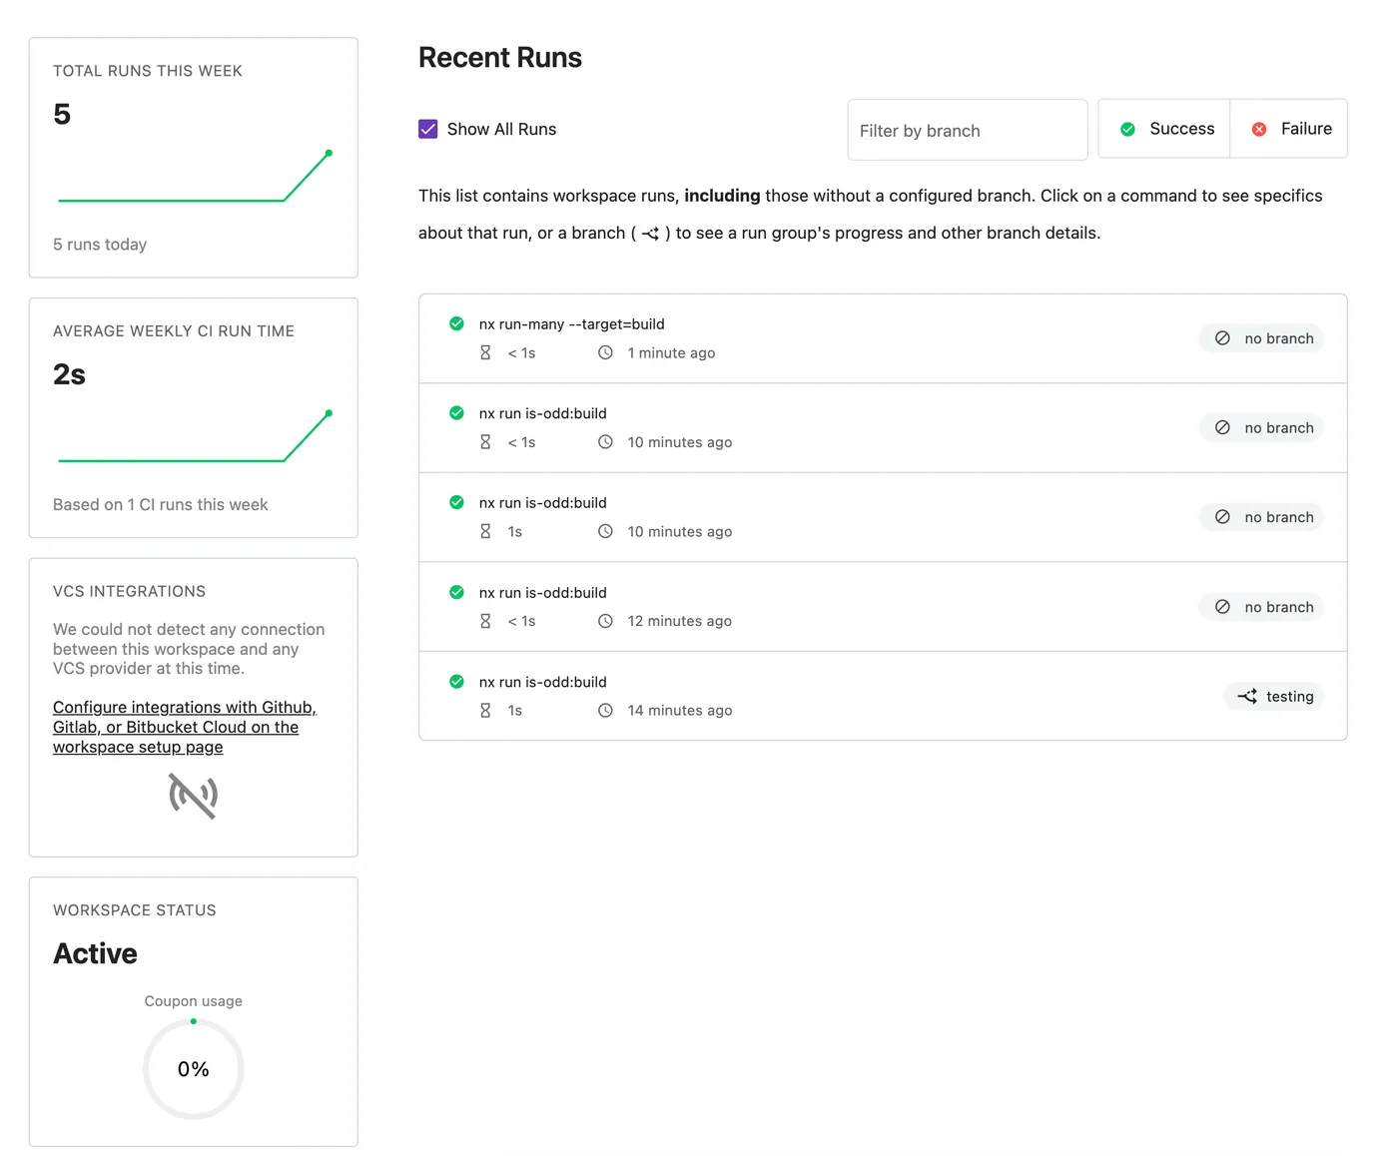Click the Coupon usage 0% progress ring
Screen dimensions: 1398x1156
(194, 1069)
